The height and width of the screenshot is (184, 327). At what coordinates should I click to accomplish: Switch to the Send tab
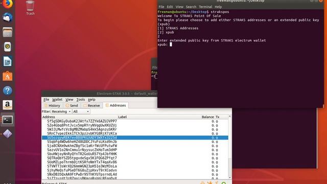[x=72, y=106]
